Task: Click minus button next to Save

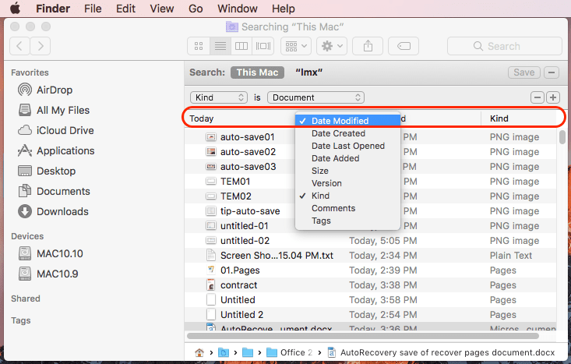Action: click(x=552, y=72)
